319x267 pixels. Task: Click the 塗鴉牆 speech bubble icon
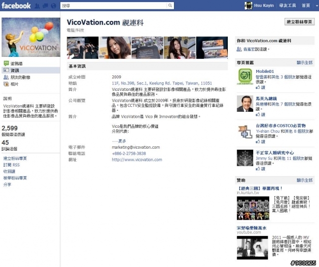click(6, 63)
